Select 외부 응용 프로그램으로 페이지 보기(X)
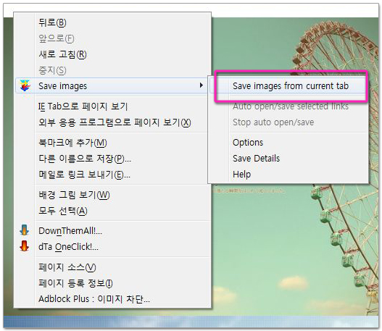This screenshot has height=331, width=382. tap(112, 122)
